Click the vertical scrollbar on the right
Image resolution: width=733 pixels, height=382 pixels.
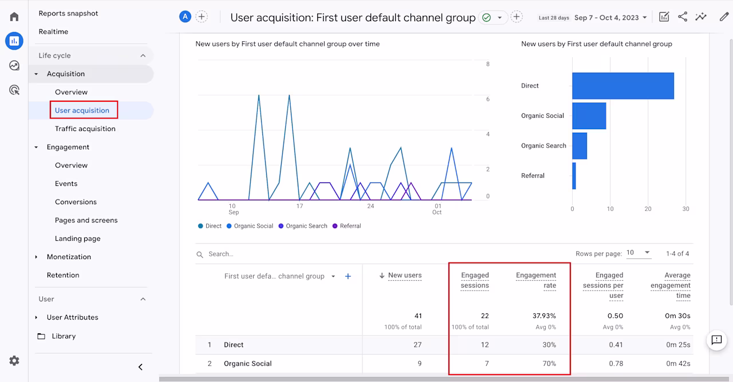(730, 172)
